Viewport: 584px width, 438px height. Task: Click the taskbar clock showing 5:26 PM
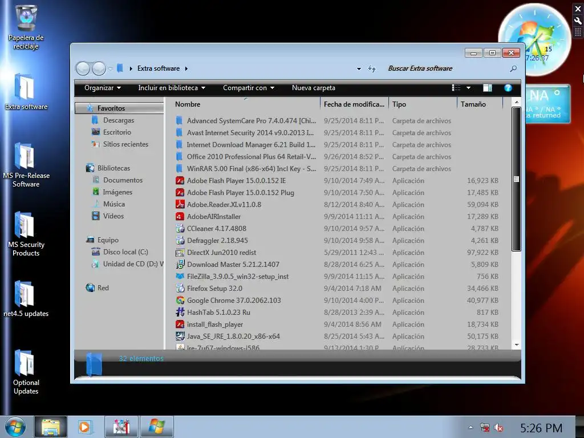(x=541, y=428)
